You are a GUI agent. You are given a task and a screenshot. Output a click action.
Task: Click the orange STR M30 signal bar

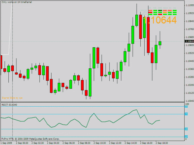tap(165, 12)
